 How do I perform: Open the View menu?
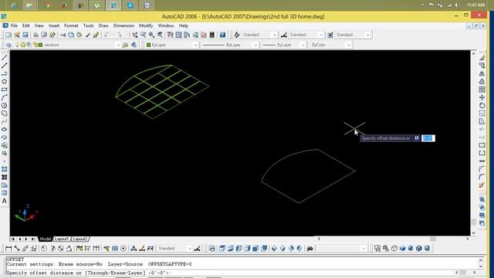(39, 25)
